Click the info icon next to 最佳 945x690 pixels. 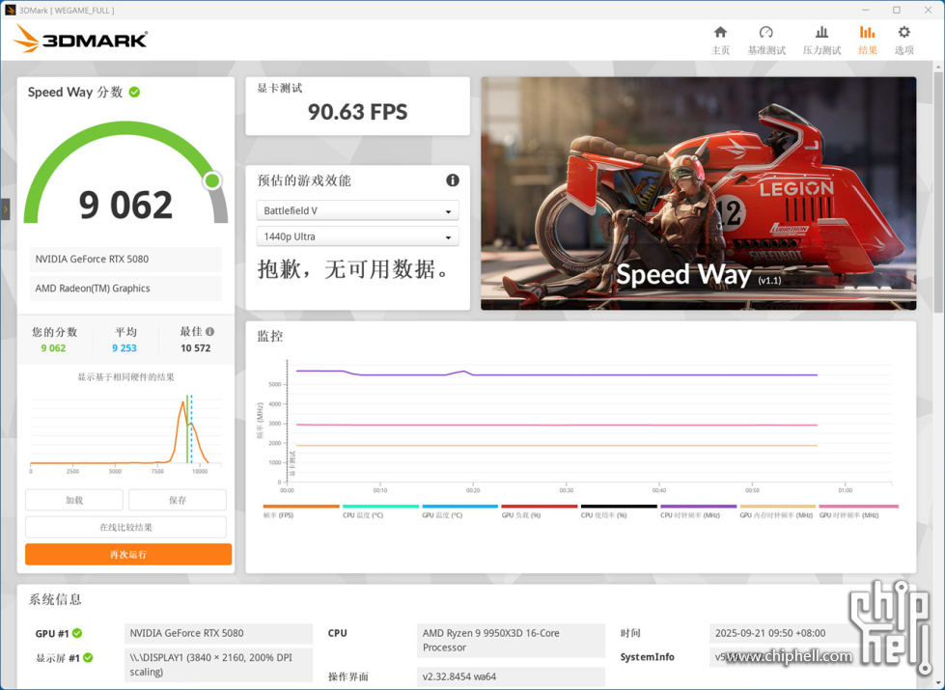click(x=209, y=331)
